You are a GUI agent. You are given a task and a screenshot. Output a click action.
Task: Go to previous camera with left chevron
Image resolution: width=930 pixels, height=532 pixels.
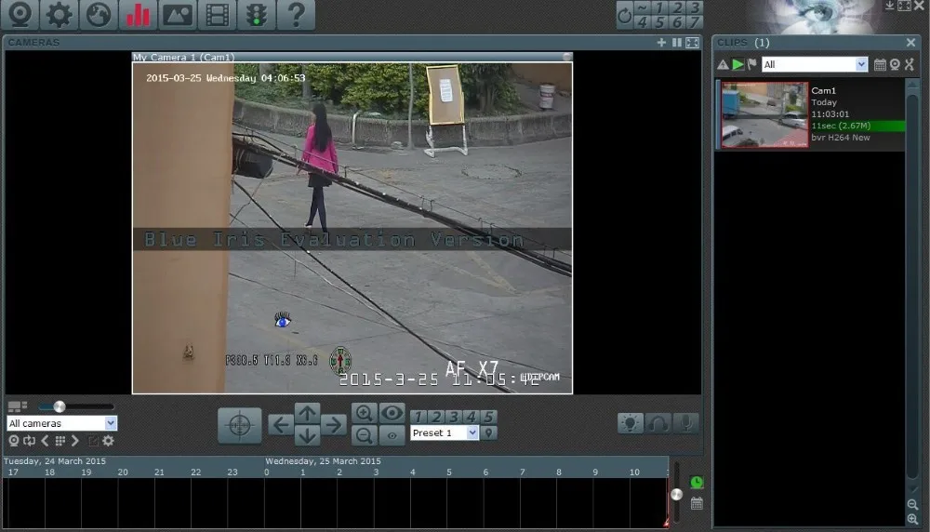click(x=45, y=441)
